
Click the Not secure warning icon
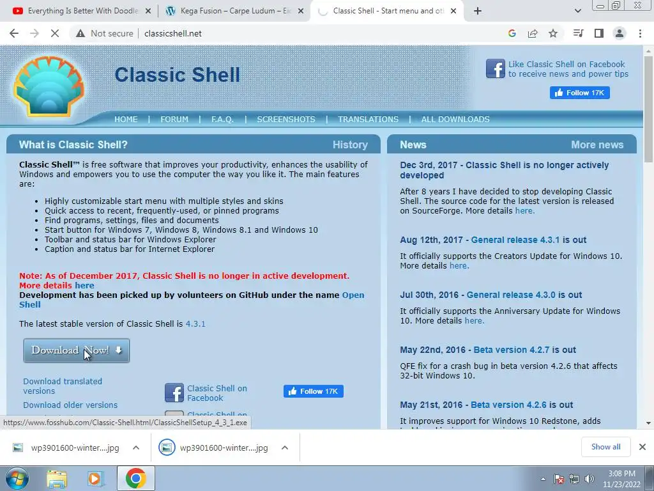click(x=80, y=33)
